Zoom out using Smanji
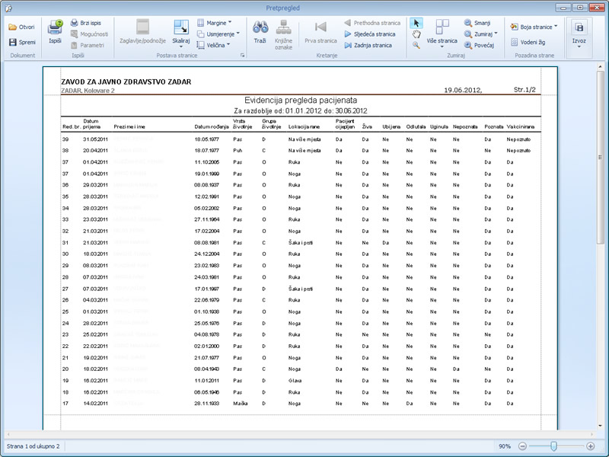The image size is (609, 457). (x=477, y=23)
